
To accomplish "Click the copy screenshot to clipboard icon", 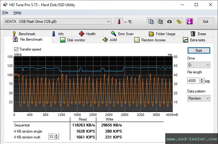I will pos(160,22).
